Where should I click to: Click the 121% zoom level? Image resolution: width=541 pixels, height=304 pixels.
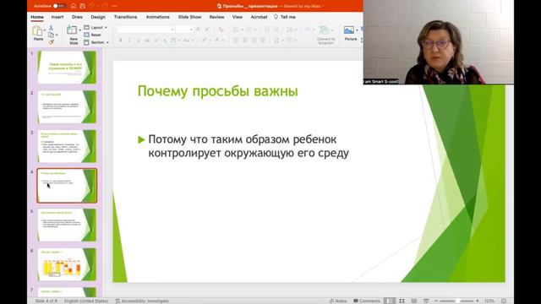click(489, 301)
